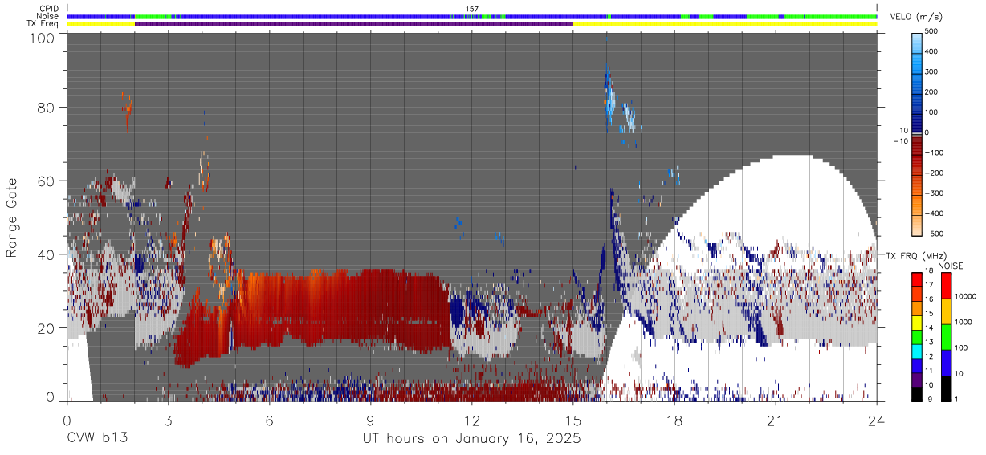Click the 6 hour label on time axis

[270, 420]
